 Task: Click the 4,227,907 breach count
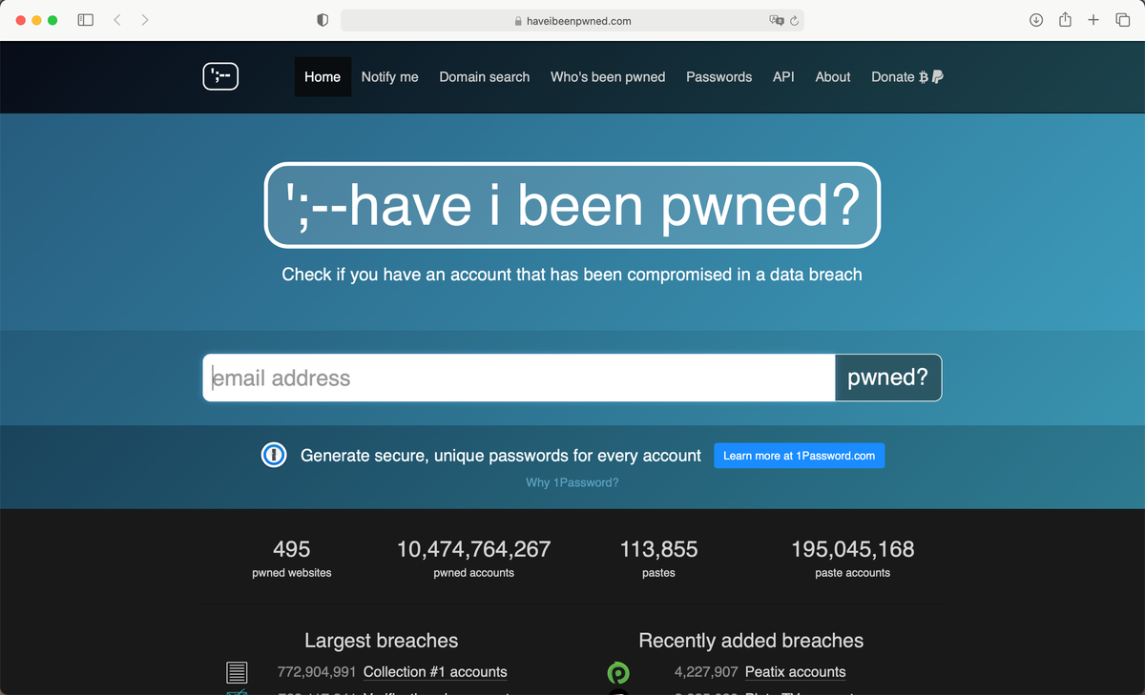[x=706, y=672]
